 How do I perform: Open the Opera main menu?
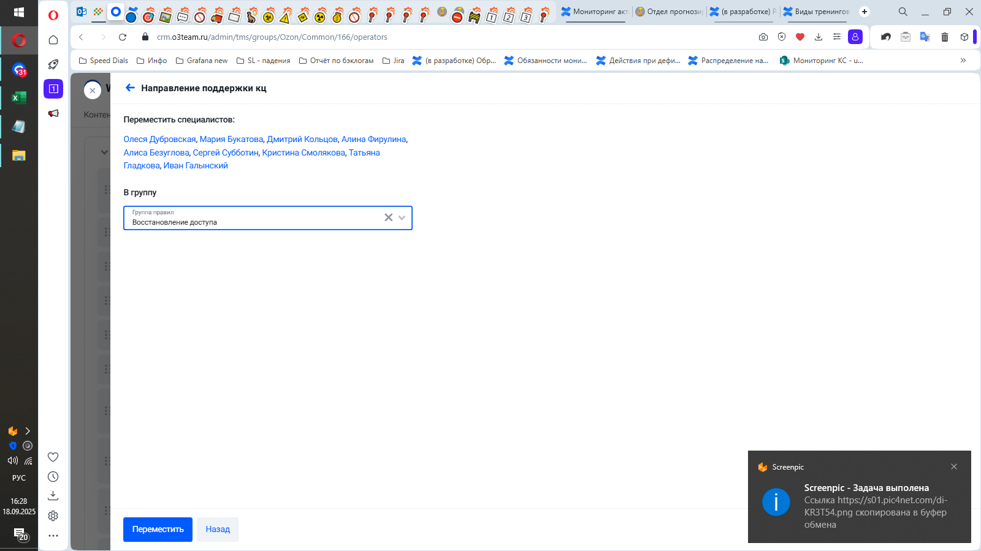tap(53, 15)
